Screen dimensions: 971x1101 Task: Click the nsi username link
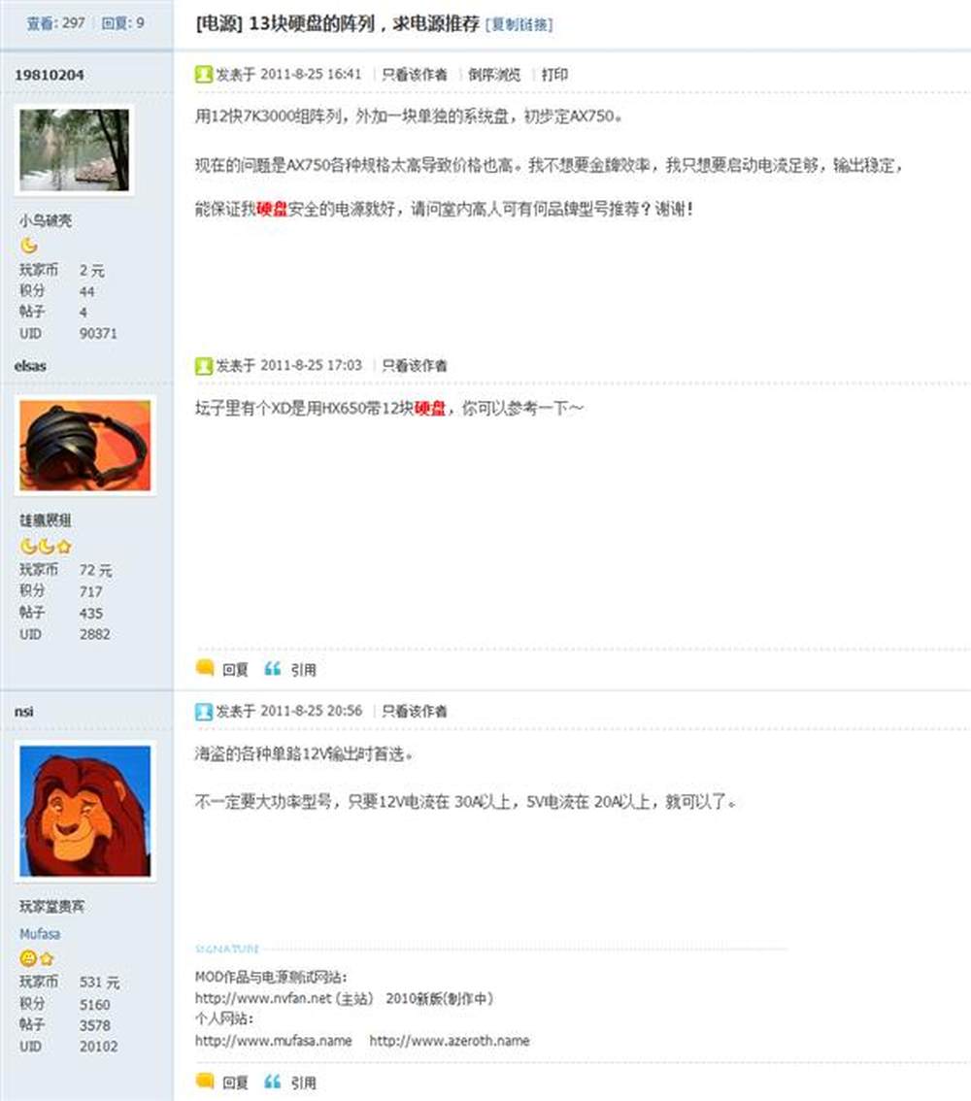[24, 712]
